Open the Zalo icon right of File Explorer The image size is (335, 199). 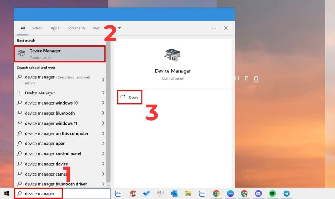pyautogui.click(x=202, y=193)
